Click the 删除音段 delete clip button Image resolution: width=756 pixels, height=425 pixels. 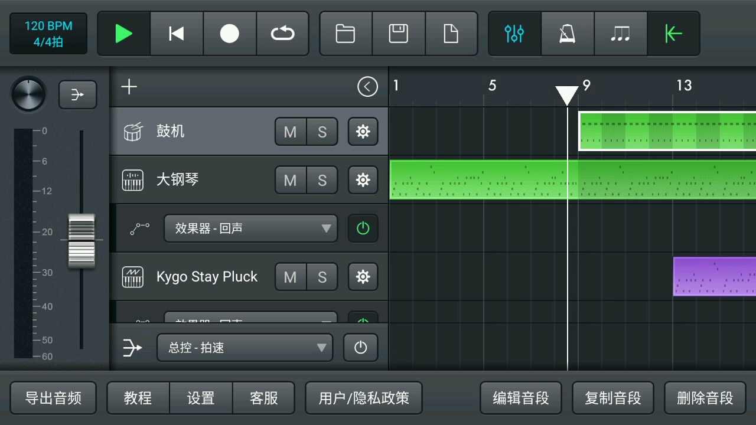(705, 398)
